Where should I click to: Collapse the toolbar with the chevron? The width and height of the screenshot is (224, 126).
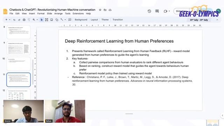217,20
